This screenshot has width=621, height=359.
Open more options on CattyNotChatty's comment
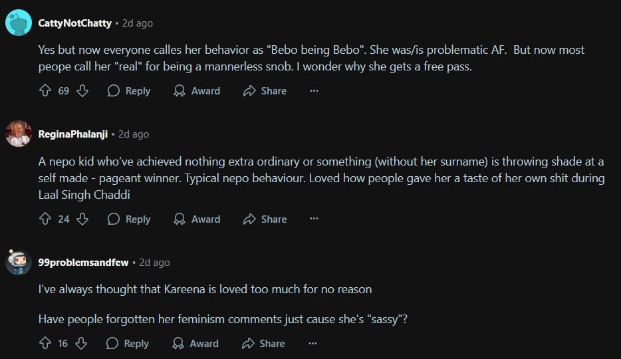[314, 90]
